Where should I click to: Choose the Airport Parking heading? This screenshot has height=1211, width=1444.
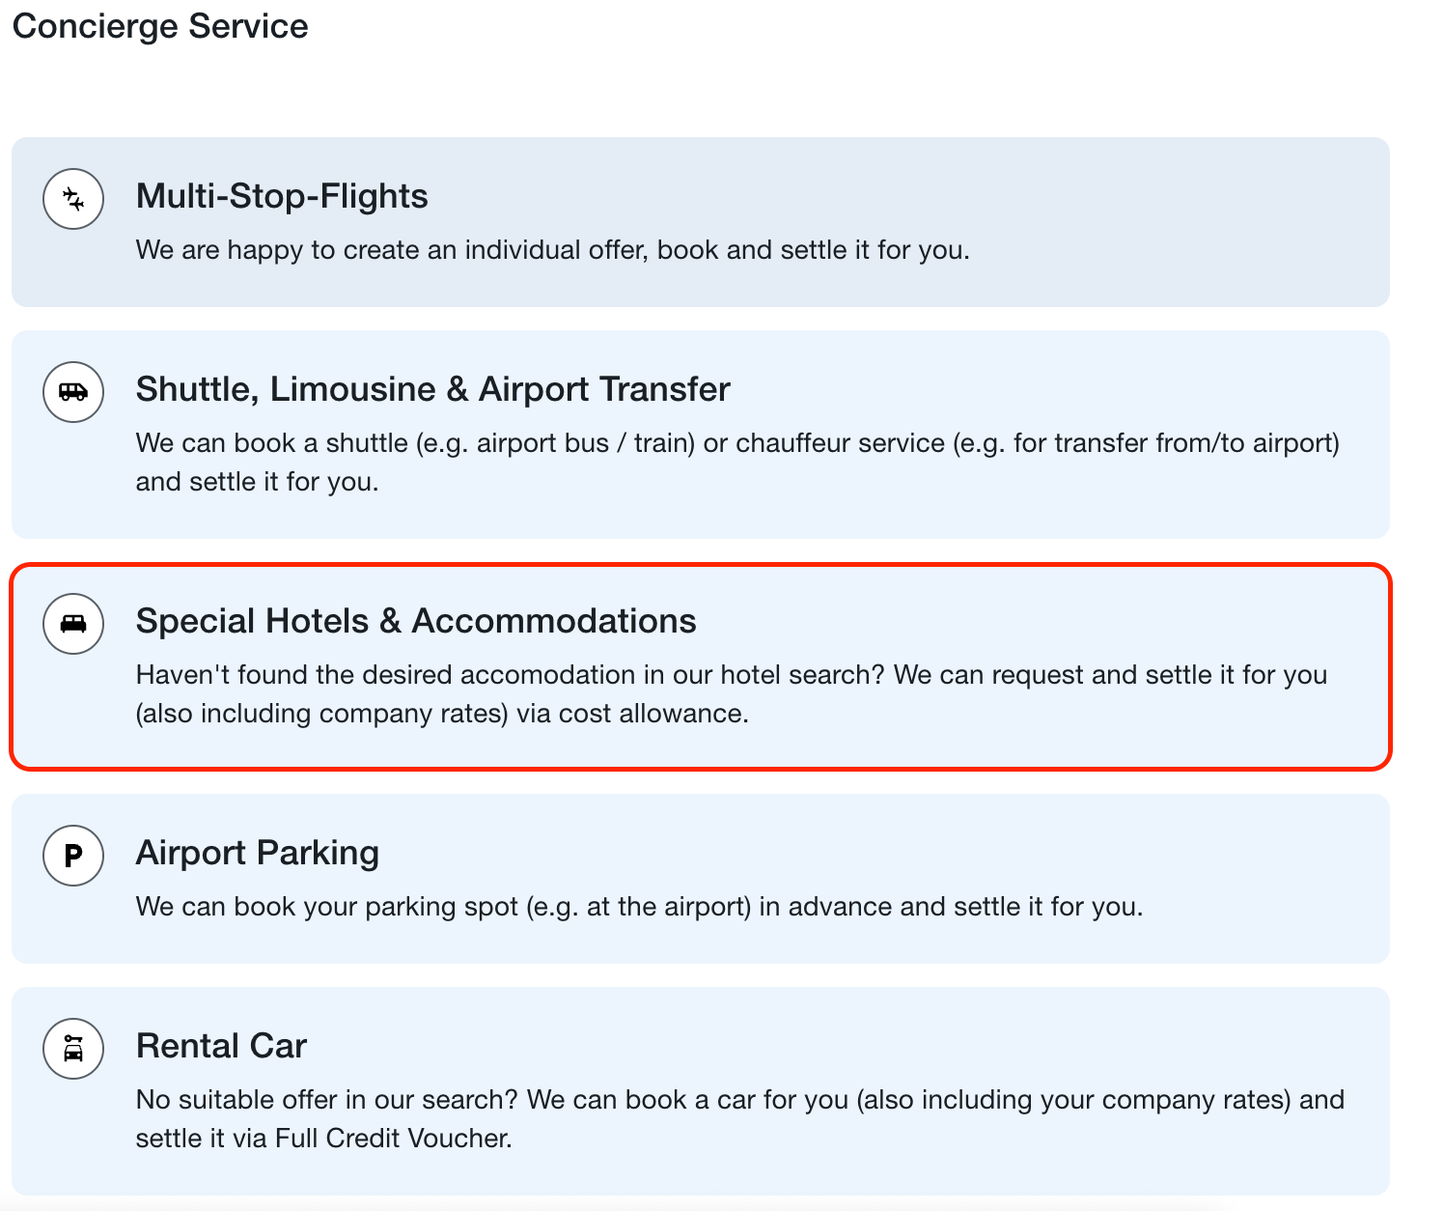258,853
